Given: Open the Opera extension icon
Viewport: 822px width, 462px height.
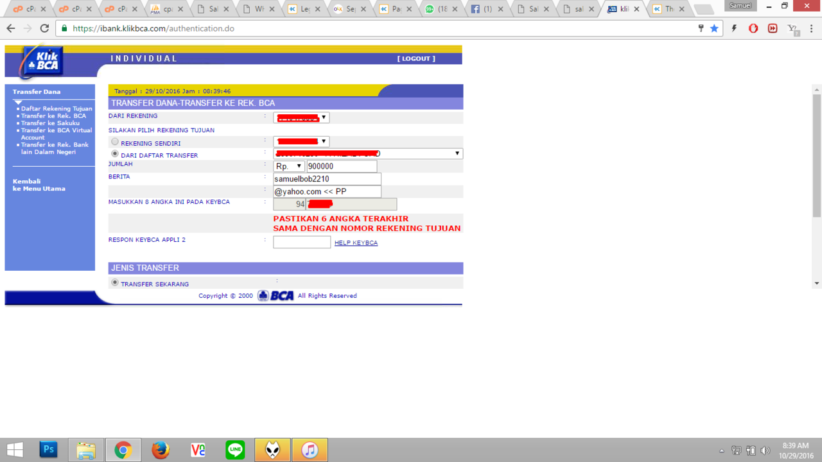Looking at the screenshot, I should pyautogui.click(x=753, y=28).
